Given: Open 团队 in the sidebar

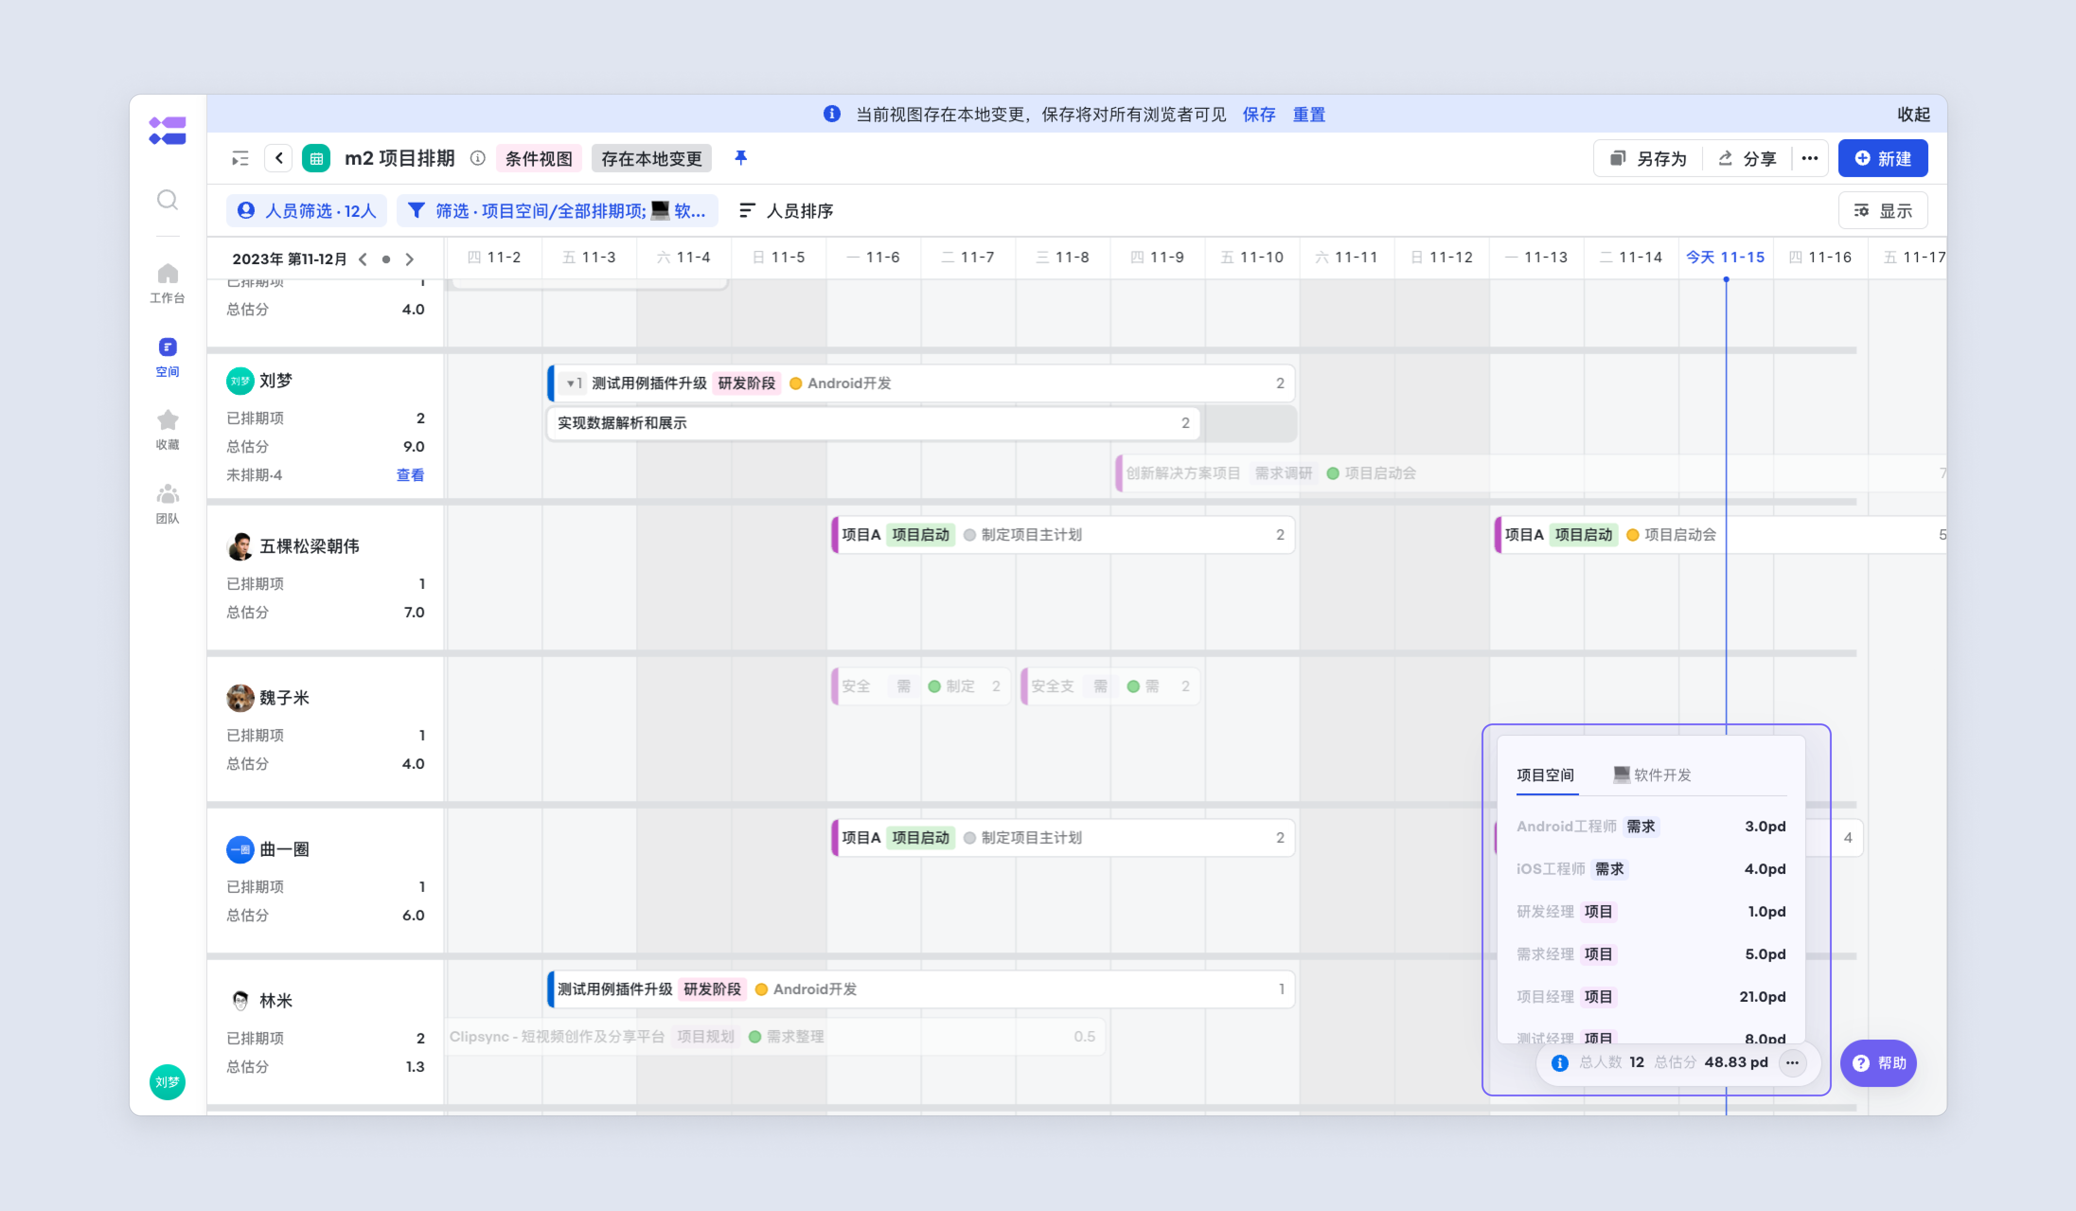Looking at the screenshot, I should pos(167,503).
